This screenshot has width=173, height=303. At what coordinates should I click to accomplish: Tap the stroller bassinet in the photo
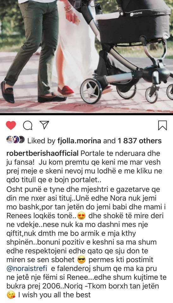tap(133, 22)
